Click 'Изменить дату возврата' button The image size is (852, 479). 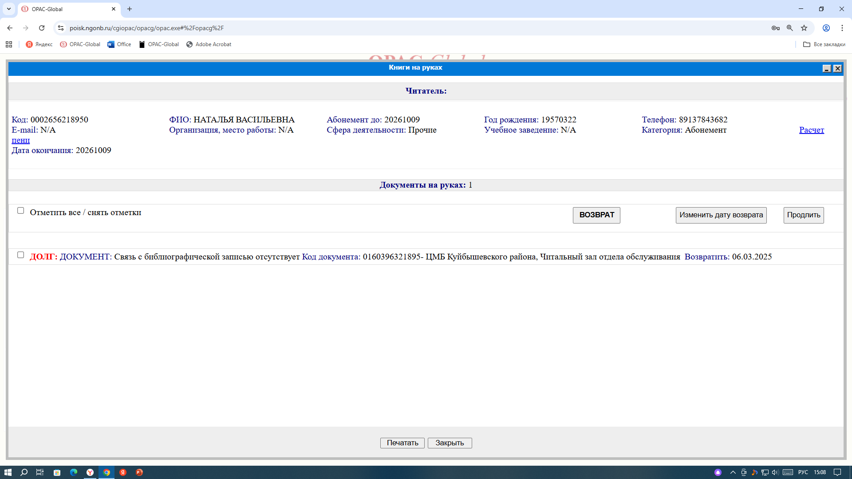point(721,215)
